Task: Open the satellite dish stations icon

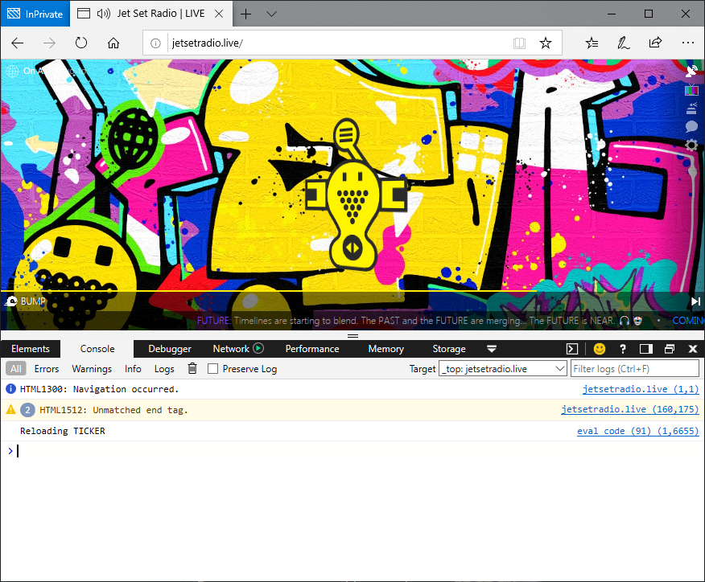Action: click(x=691, y=71)
